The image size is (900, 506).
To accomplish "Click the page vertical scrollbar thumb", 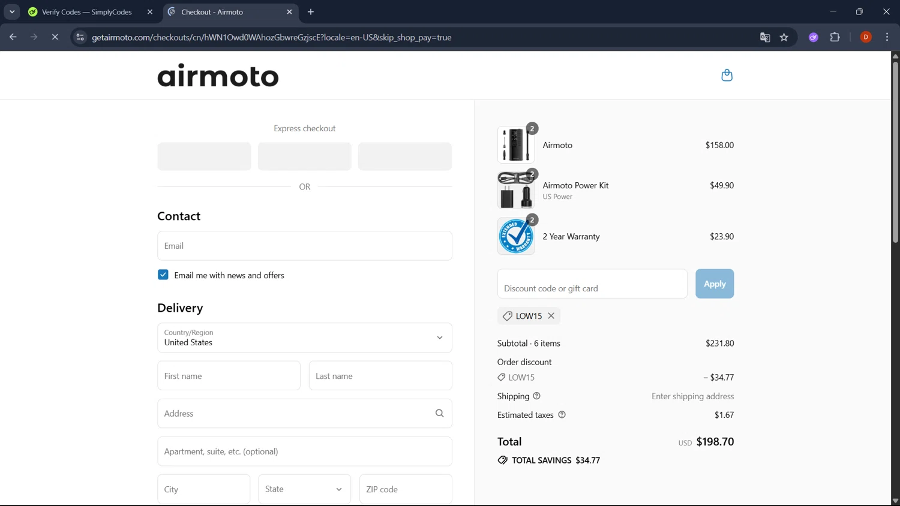I will click(x=895, y=151).
